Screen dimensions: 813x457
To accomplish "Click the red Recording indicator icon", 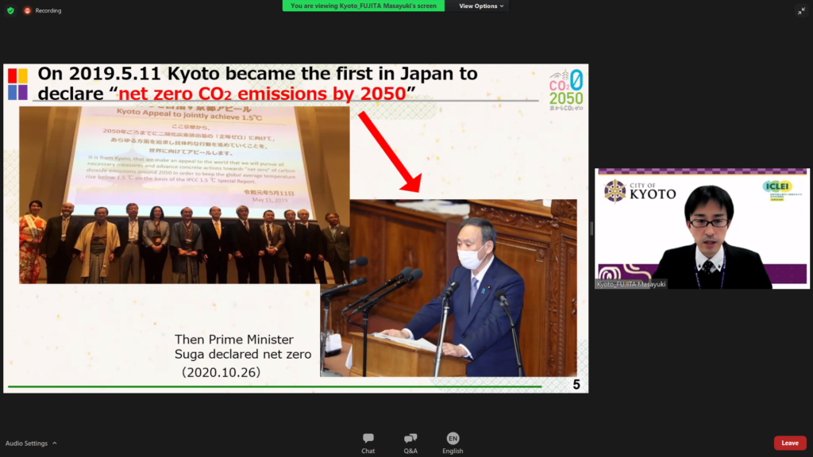I will pos(28,10).
